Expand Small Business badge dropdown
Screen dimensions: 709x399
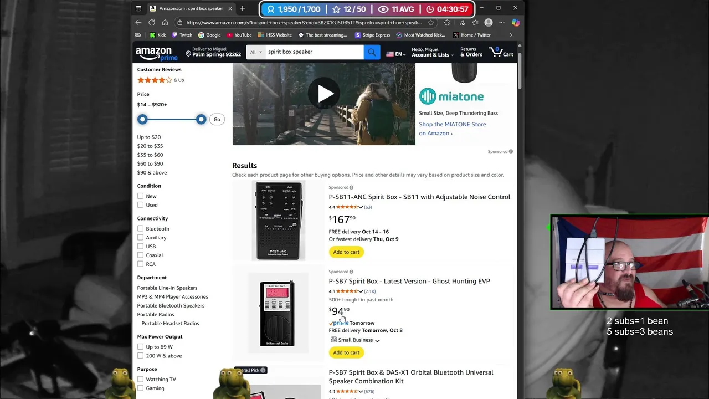[377, 340]
